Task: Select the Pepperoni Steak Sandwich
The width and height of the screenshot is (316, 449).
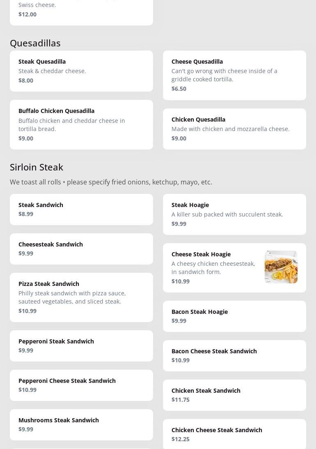Action: [x=81, y=345]
